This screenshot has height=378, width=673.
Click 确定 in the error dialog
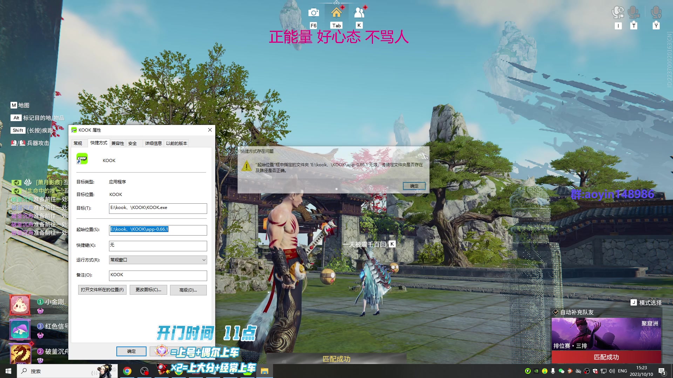click(x=414, y=186)
